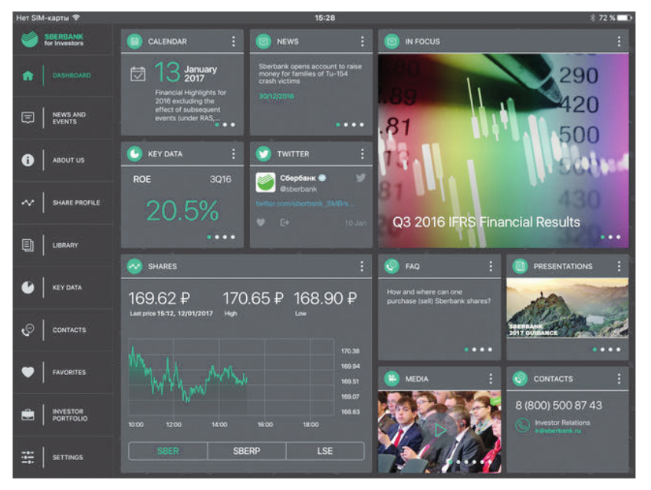Screen dimensions: 651x490
Task: Open news dated 30/12/2016
Action: pos(277,97)
